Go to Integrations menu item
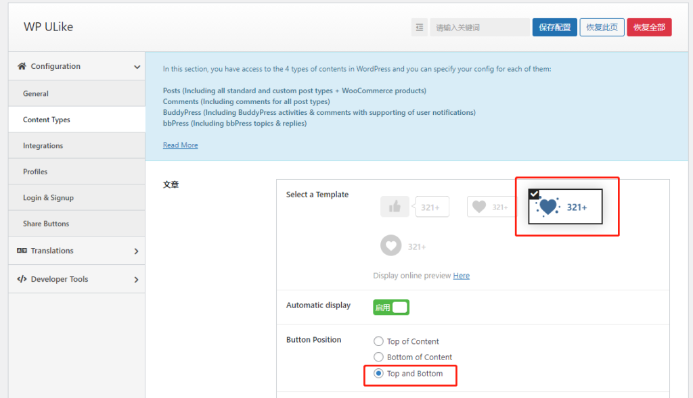693x398 pixels. (x=43, y=146)
